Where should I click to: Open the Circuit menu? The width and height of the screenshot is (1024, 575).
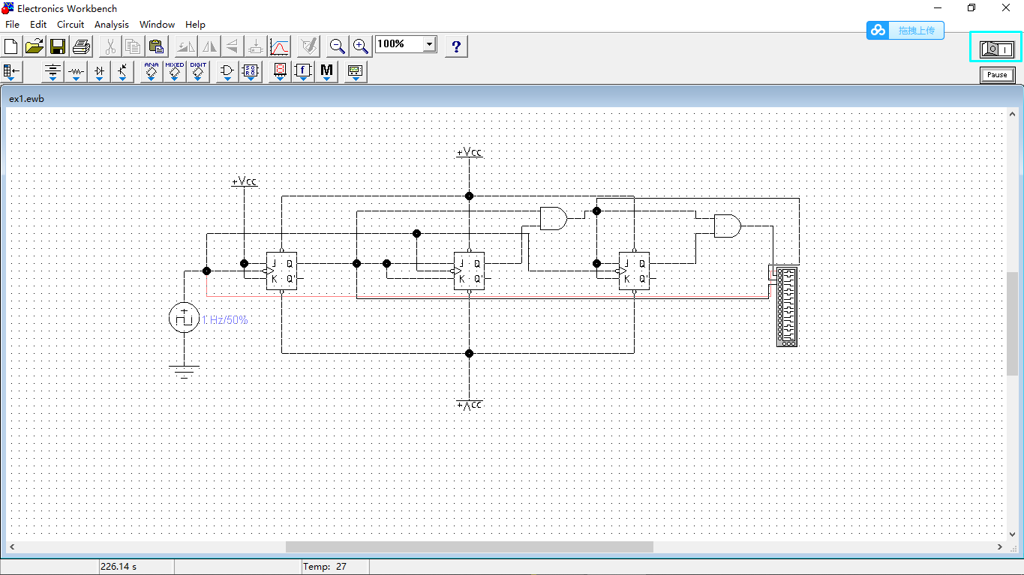[70, 24]
